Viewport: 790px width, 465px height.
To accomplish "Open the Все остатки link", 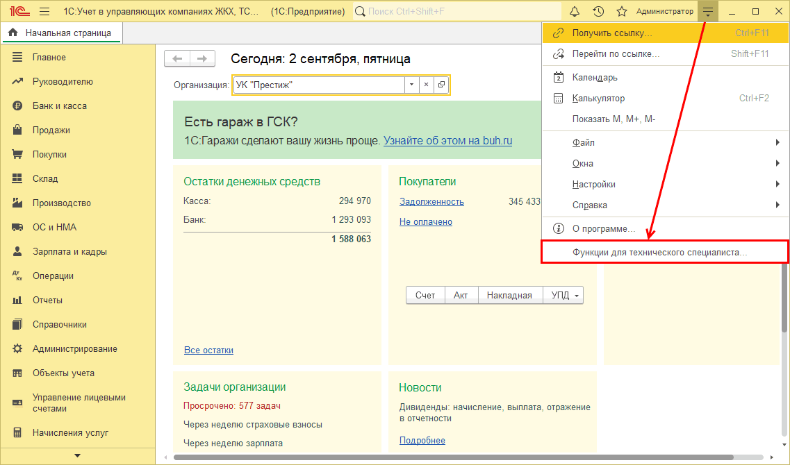I will (208, 350).
